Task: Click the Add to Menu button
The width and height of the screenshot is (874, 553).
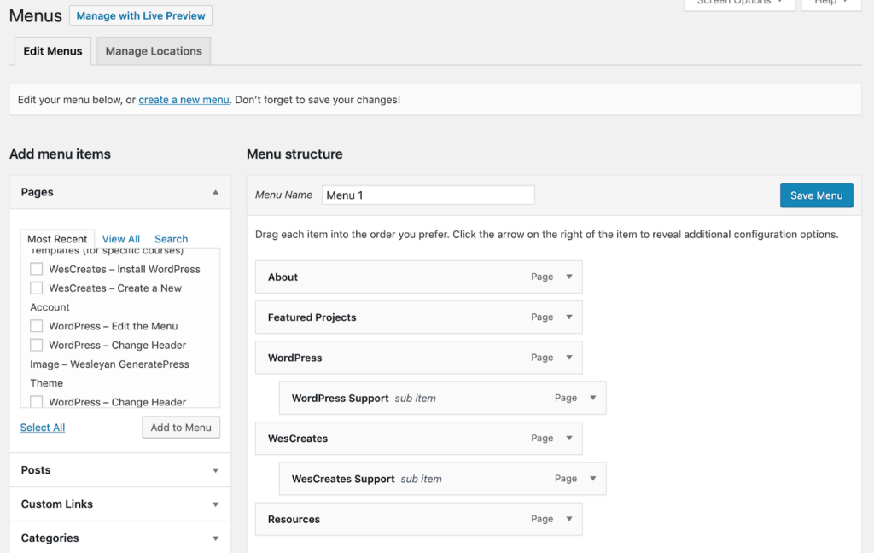Action: 181,428
